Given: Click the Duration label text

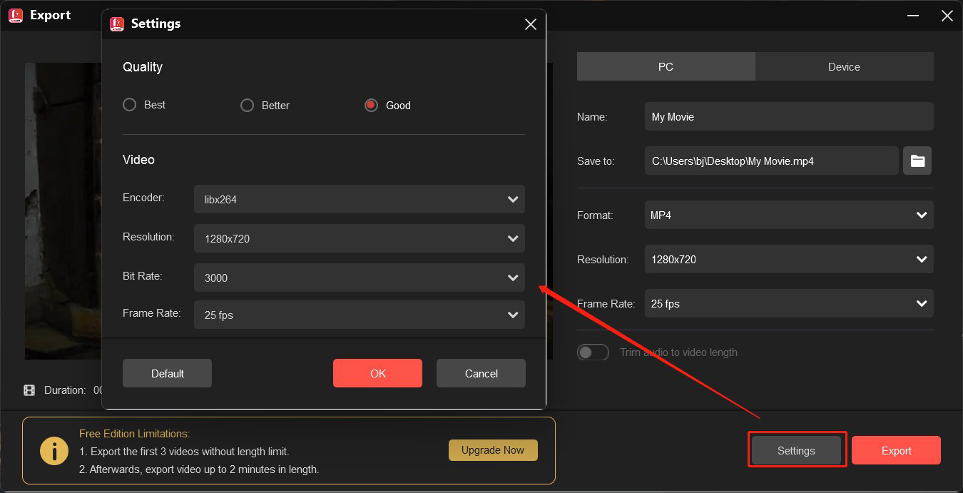Looking at the screenshot, I should point(65,390).
